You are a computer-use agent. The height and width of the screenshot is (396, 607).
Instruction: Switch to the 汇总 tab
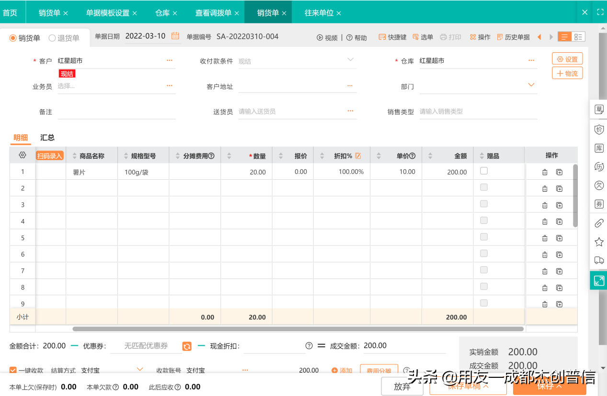coord(47,138)
